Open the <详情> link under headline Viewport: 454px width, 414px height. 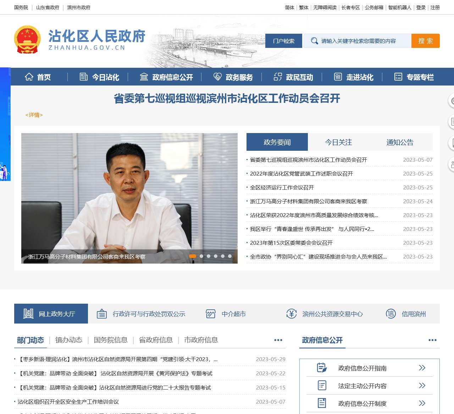[x=34, y=115]
